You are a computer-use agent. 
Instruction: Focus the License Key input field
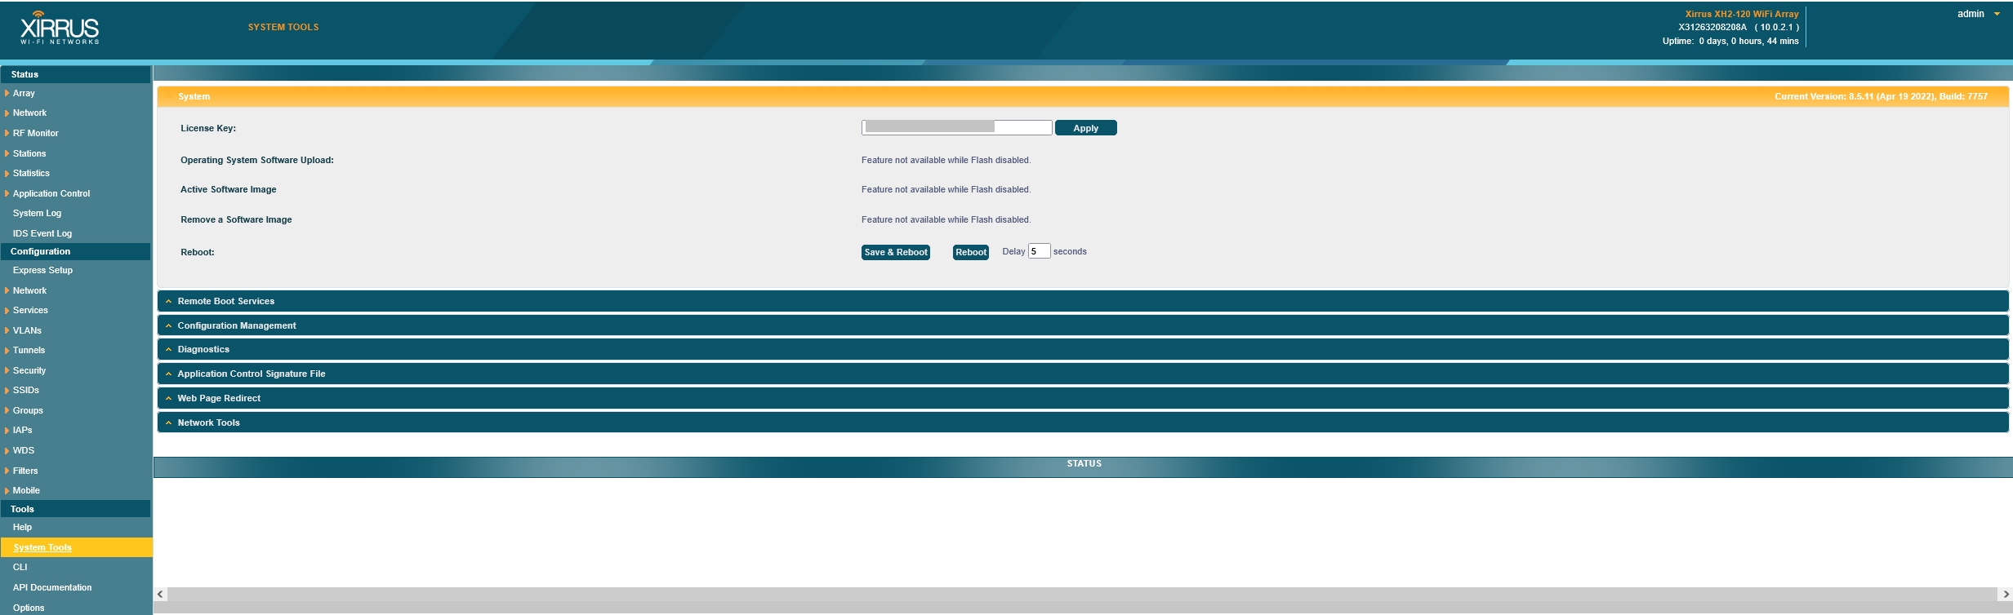(956, 127)
